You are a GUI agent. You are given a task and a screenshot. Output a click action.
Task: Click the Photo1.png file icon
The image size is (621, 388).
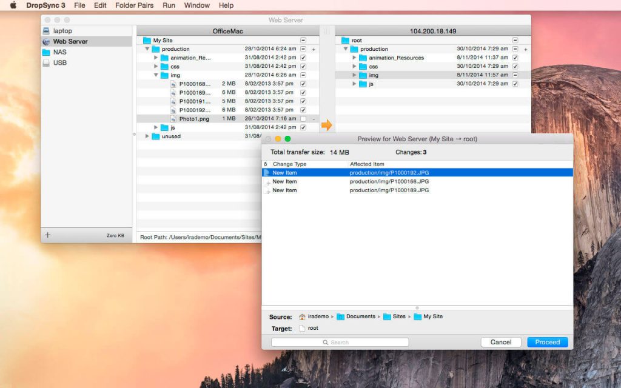(x=173, y=119)
